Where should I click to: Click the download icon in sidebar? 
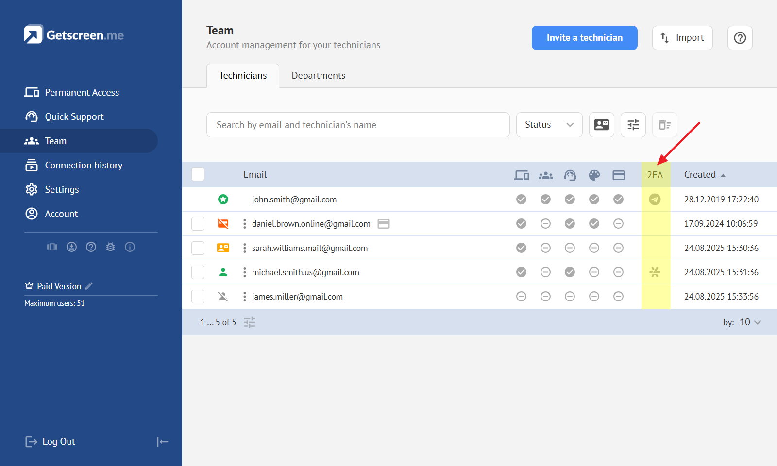[x=71, y=247]
